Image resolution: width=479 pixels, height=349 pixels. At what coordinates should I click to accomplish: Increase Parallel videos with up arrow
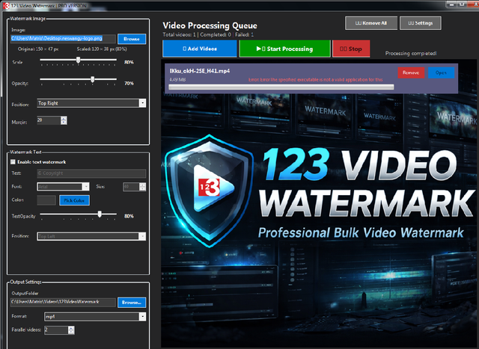click(x=71, y=328)
